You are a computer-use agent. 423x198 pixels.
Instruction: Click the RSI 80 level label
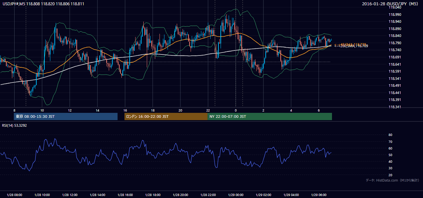tap(390, 135)
